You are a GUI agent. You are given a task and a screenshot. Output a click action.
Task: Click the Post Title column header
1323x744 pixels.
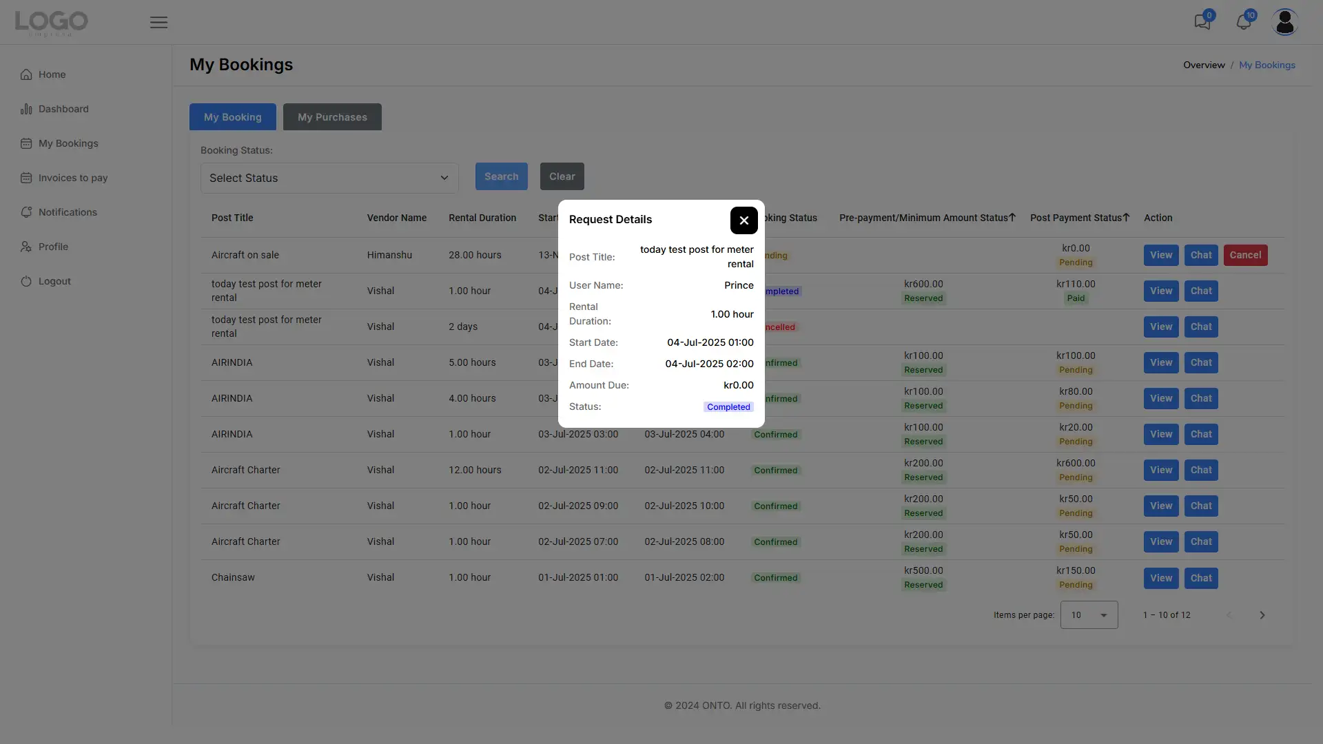click(x=232, y=218)
